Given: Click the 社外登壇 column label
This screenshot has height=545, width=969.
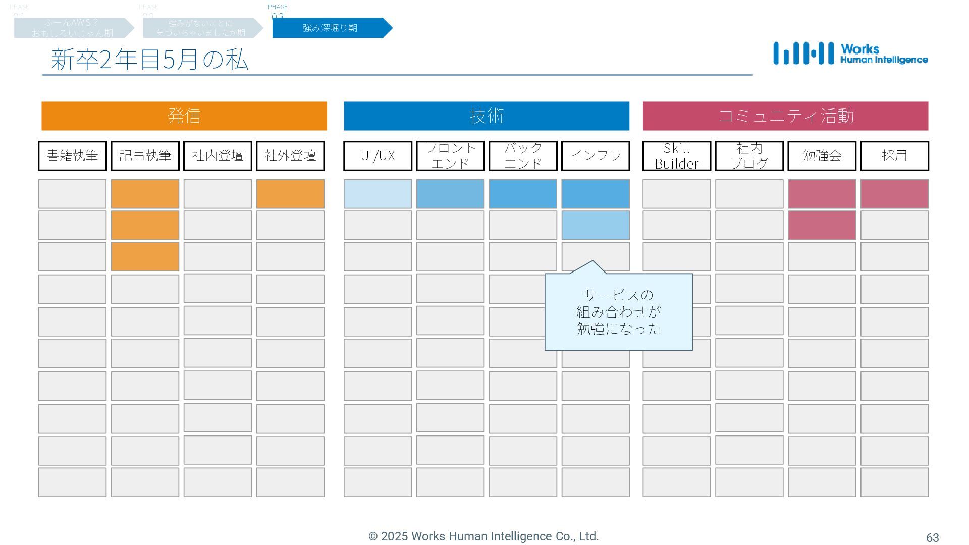Looking at the screenshot, I should pyautogui.click(x=290, y=156).
